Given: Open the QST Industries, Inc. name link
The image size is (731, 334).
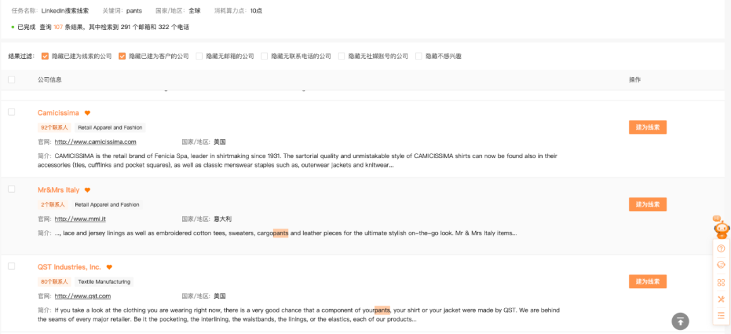Looking at the screenshot, I should (x=70, y=267).
